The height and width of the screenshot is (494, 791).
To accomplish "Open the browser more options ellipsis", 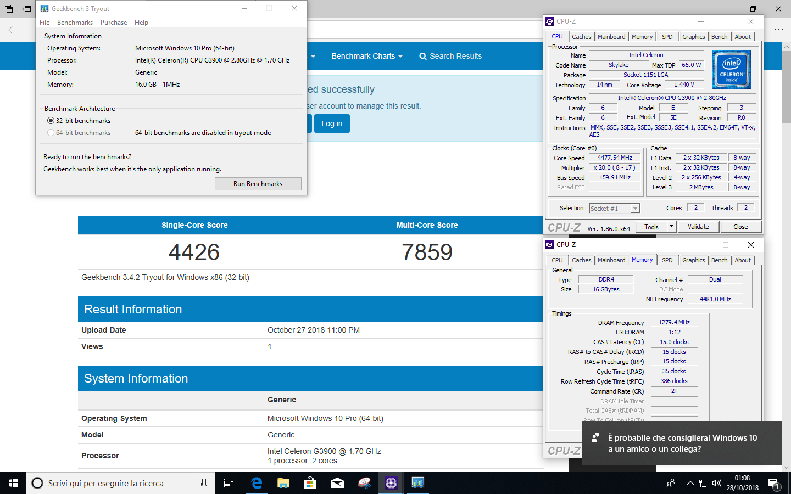I will [x=778, y=30].
